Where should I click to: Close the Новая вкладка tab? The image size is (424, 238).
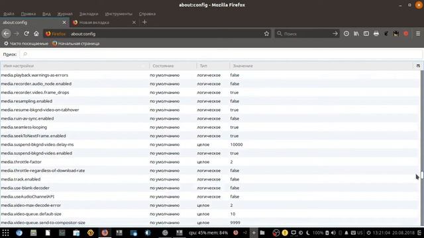pos(134,22)
